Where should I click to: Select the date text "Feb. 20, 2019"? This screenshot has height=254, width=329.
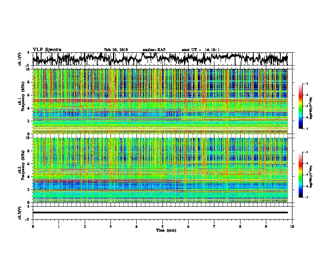(116, 50)
